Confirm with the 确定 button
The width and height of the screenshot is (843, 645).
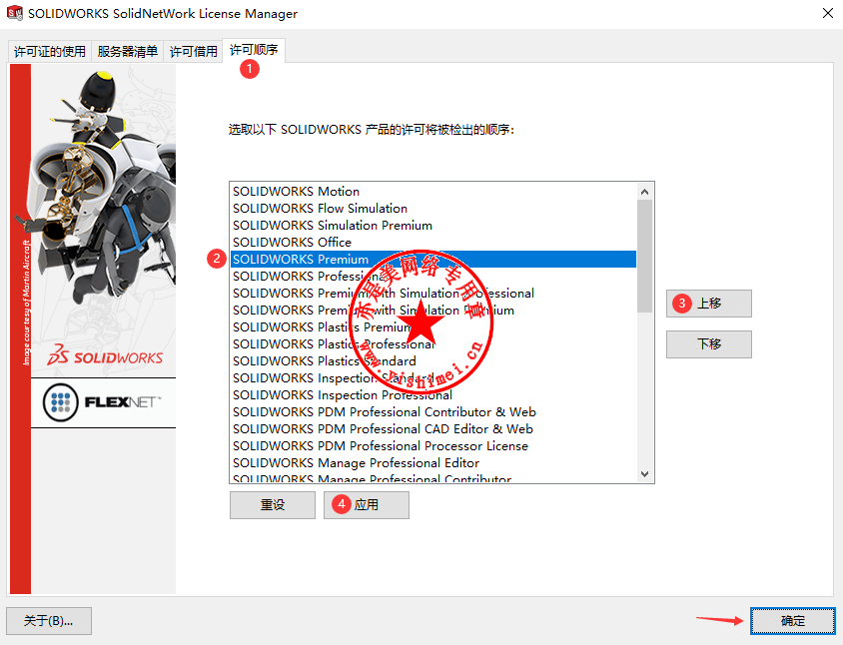click(793, 621)
